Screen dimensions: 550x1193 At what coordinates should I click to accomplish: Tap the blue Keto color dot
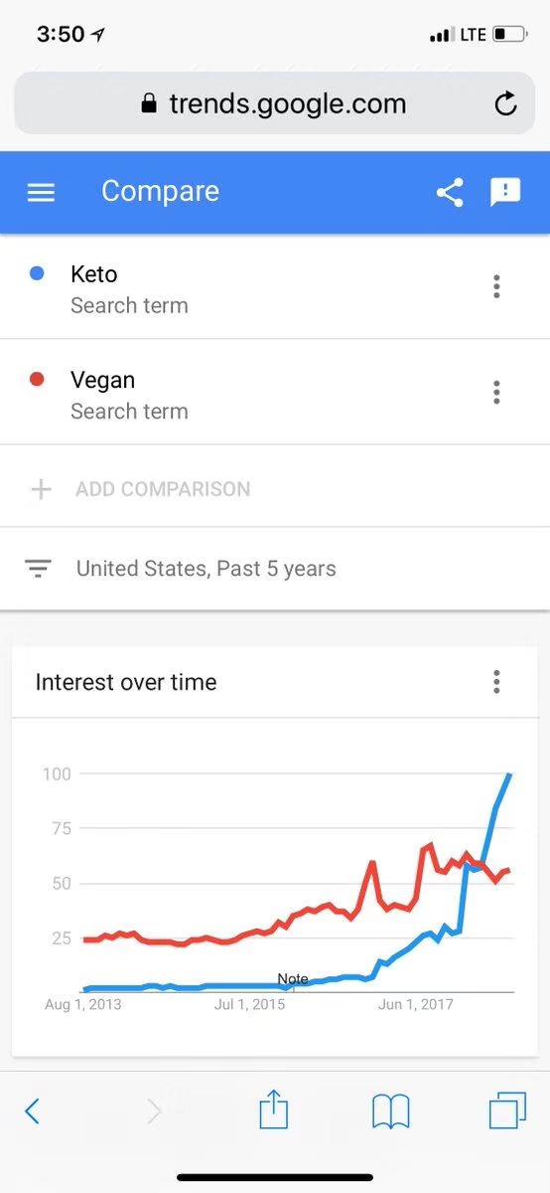[x=37, y=273]
